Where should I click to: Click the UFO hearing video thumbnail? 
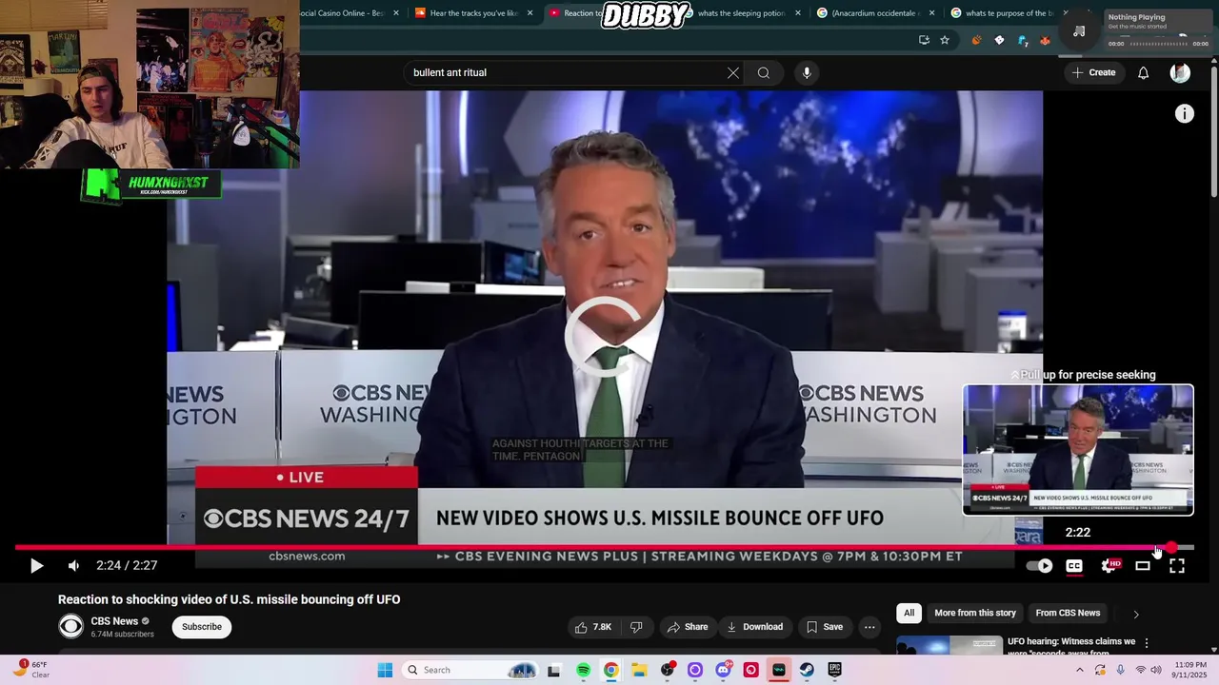949,645
